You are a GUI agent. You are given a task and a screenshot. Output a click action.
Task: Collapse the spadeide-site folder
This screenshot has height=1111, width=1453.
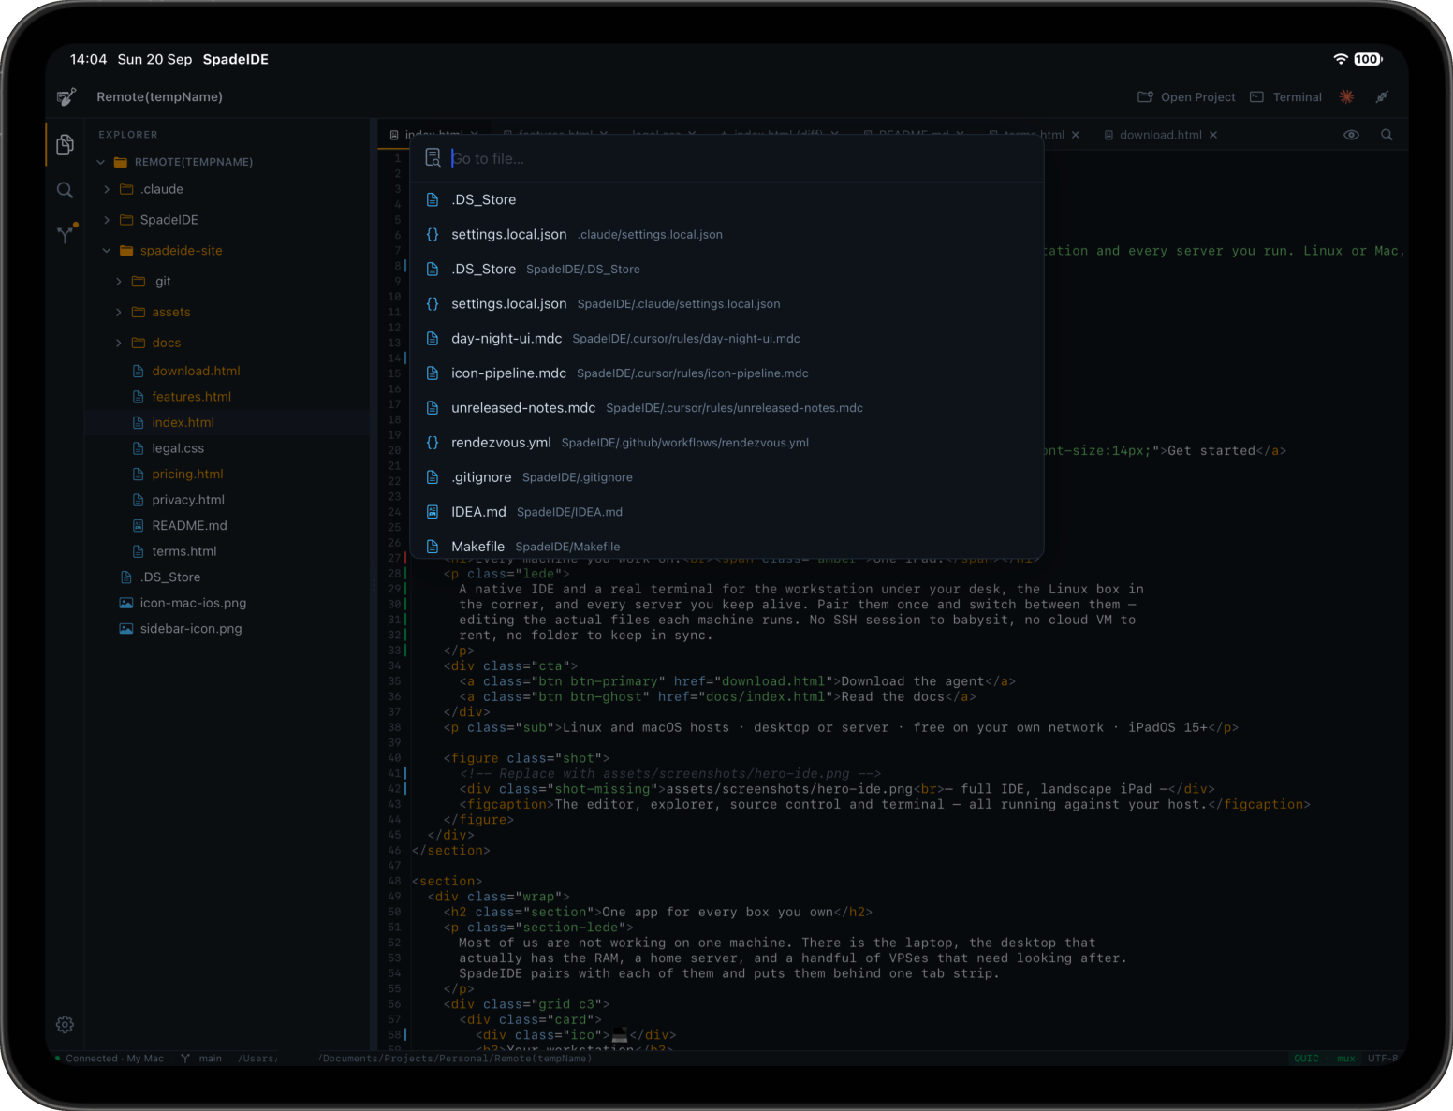107,251
